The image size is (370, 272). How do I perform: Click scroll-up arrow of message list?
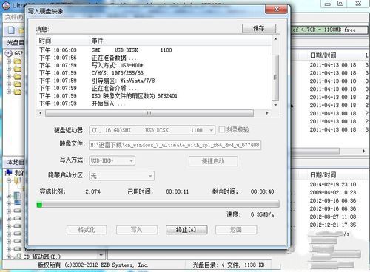coord(276,39)
